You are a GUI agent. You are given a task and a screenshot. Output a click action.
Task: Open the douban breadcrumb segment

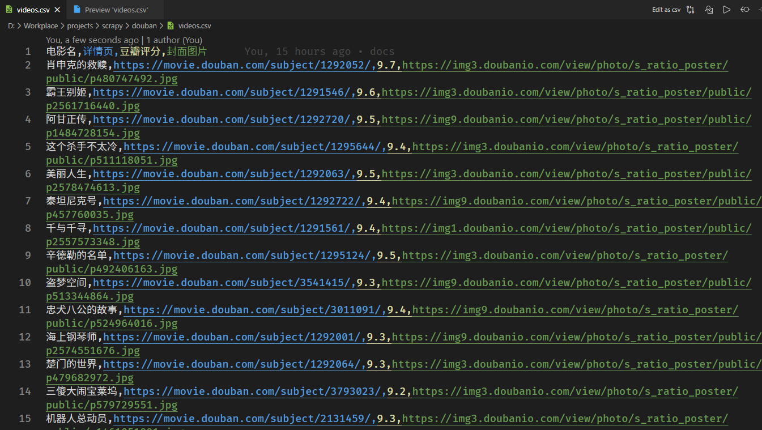tap(144, 25)
